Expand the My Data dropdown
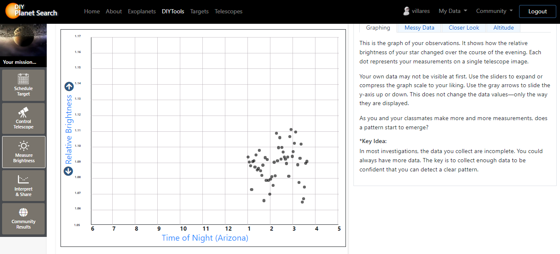This screenshot has width=560, height=254. pyautogui.click(x=452, y=11)
